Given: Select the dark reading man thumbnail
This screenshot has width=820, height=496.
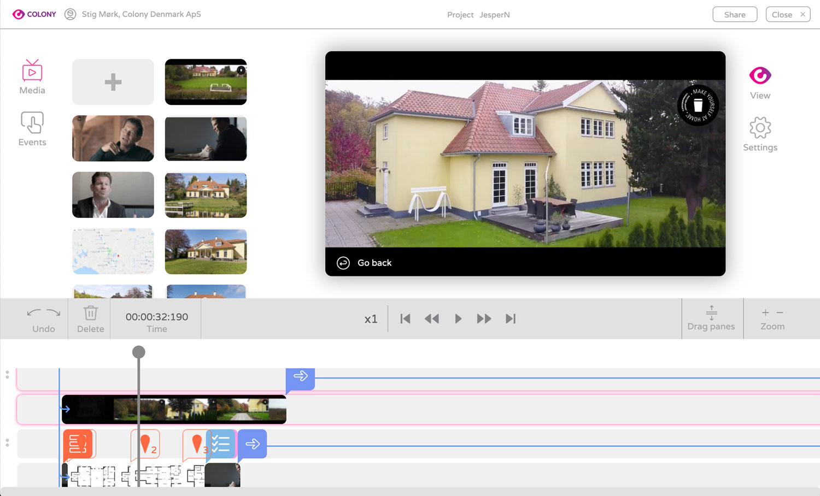Looking at the screenshot, I should [x=206, y=138].
